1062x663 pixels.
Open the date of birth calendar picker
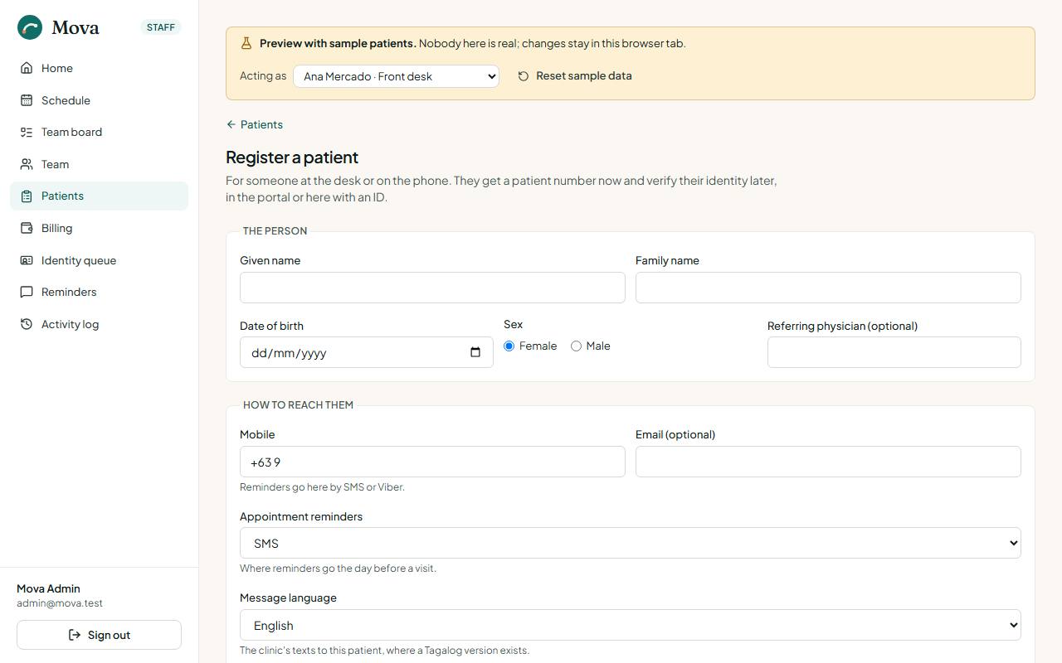(475, 352)
